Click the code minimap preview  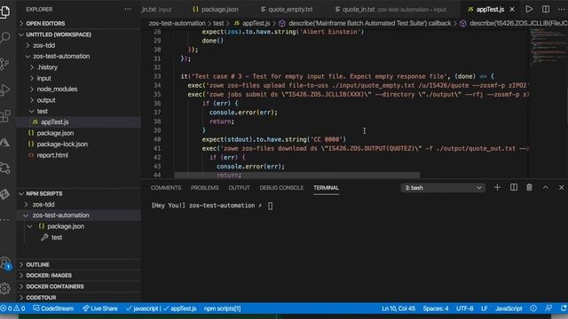tap(548, 47)
